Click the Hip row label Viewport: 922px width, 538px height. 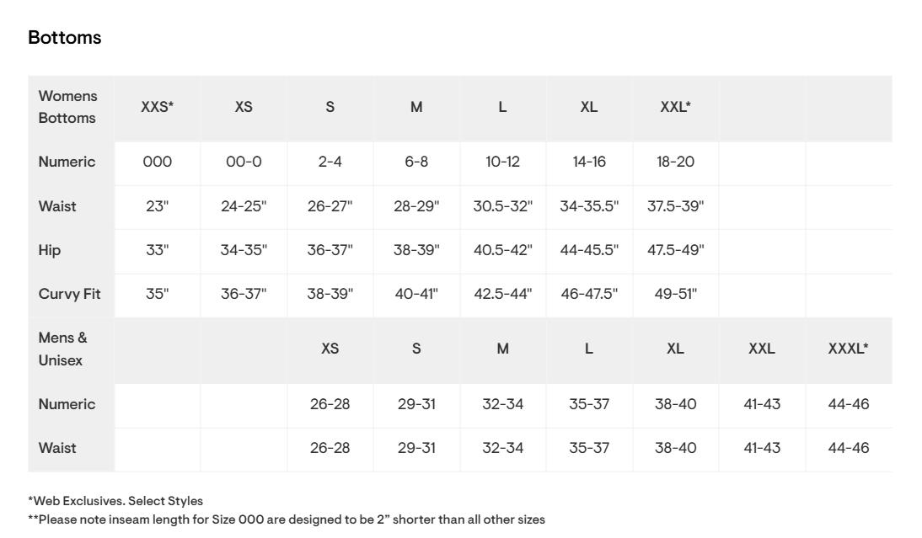click(x=50, y=251)
